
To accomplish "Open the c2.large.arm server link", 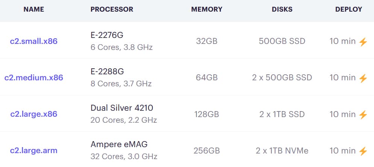I will coord(33,150).
